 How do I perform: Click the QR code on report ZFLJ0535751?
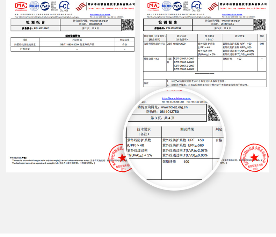260,25
